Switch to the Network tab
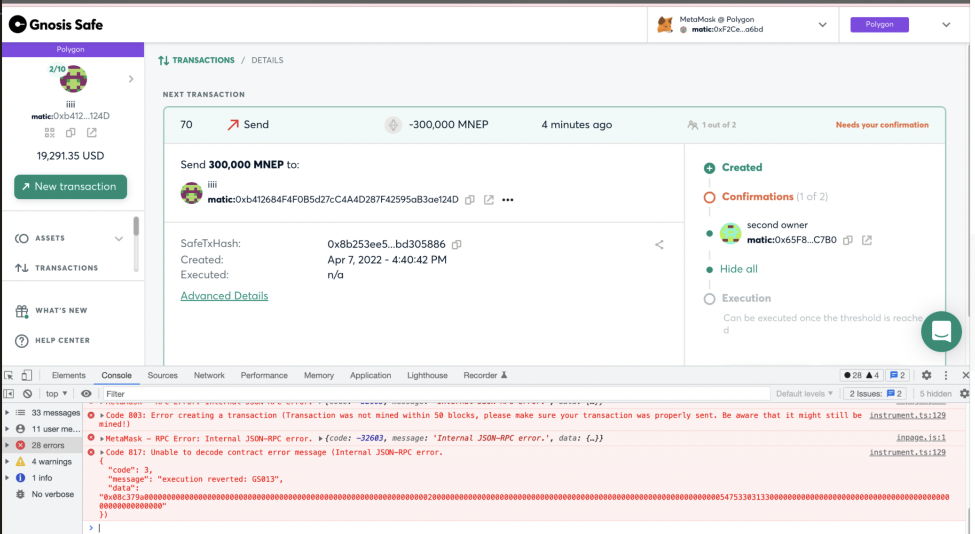Screen dimensions: 975x534 coord(209,375)
